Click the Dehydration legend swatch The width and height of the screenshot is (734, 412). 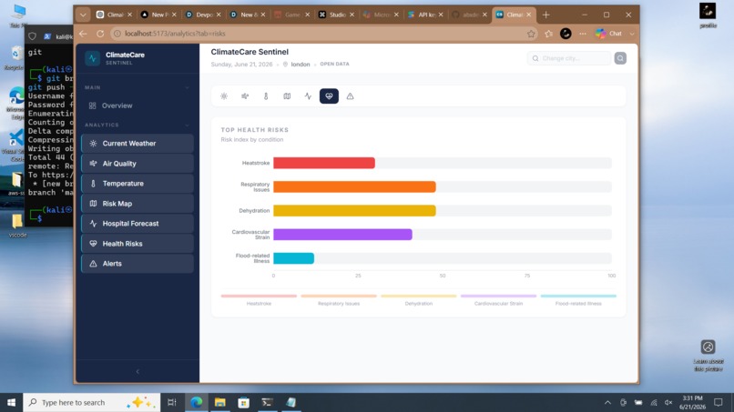[x=419, y=296]
